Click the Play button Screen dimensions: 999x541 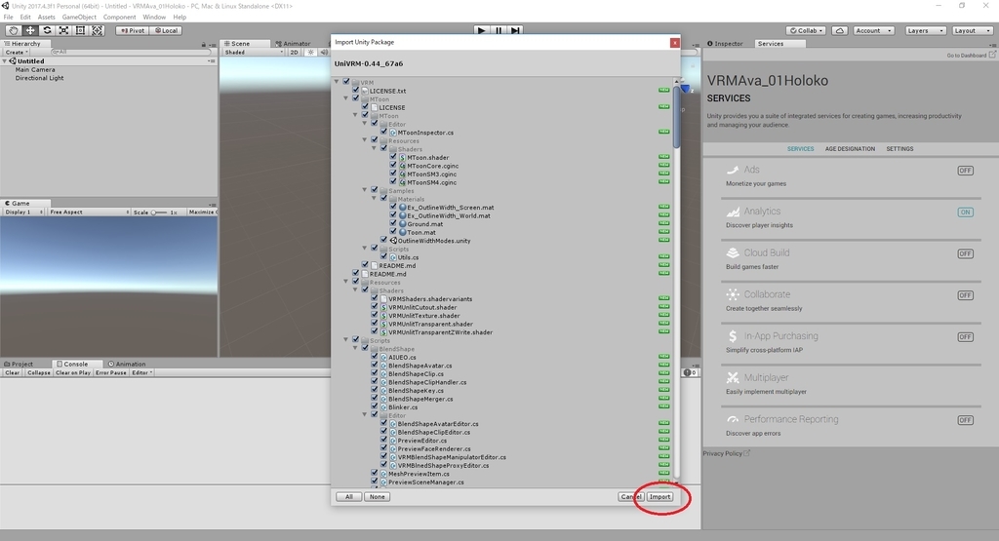point(482,30)
